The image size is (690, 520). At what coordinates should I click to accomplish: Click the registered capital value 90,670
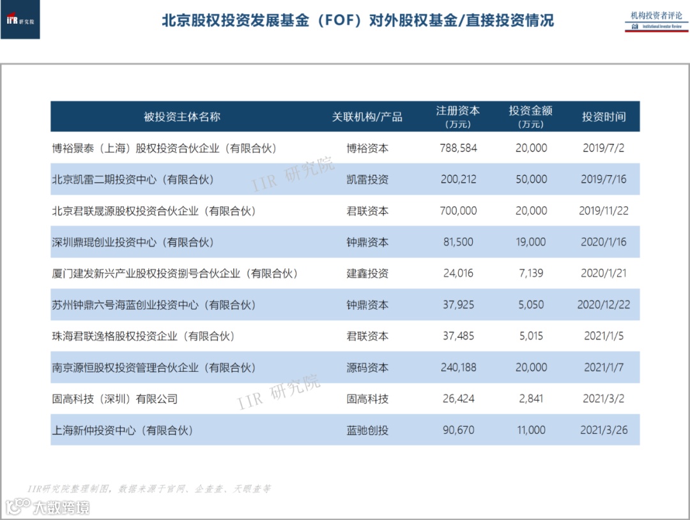(x=458, y=430)
